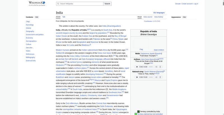Open the 'Territory claimed but not controlled' link
The image size is (224, 115).
coord(150,114)
